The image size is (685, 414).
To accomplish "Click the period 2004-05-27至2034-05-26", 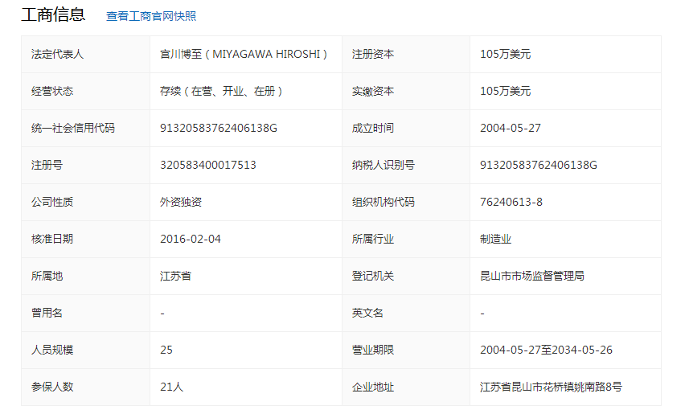I will [x=546, y=350].
